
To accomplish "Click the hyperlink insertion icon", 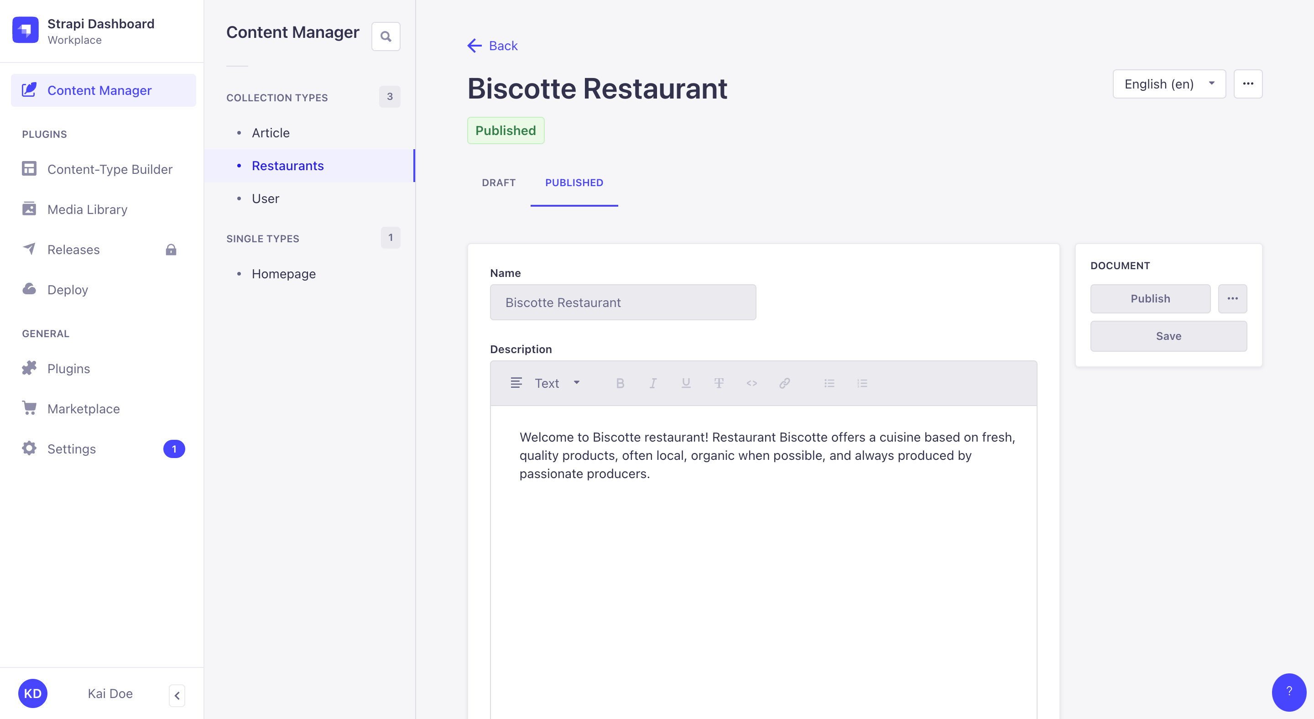I will [x=784, y=382].
